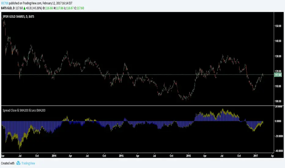Click the current price tag 117.60
Viewport: 285px width, 168px height.
click(x=278, y=75)
